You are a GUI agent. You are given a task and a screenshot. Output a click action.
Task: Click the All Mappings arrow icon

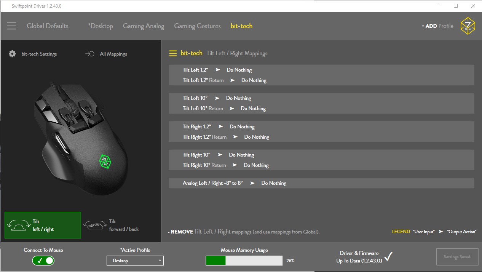pos(90,54)
